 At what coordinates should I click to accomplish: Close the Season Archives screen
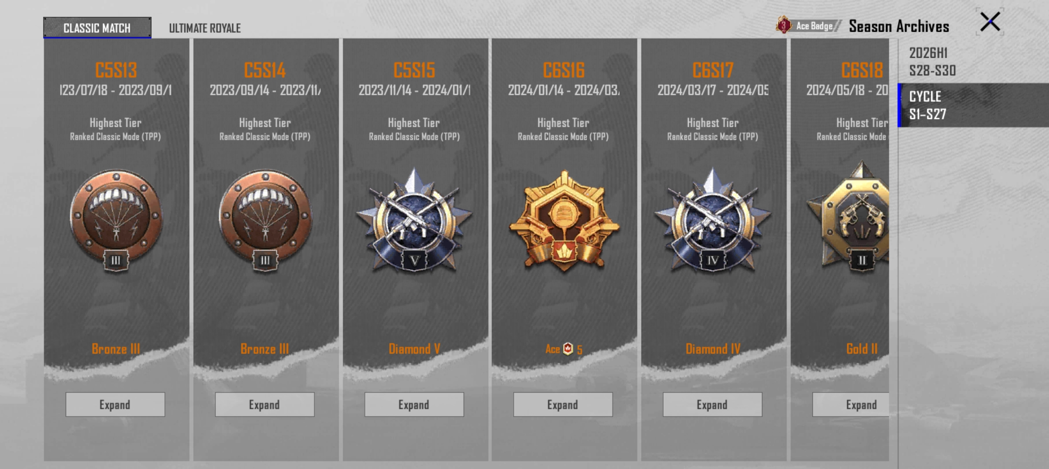tap(990, 22)
